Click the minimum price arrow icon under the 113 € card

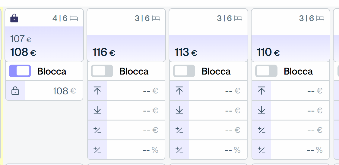tap(179, 111)
